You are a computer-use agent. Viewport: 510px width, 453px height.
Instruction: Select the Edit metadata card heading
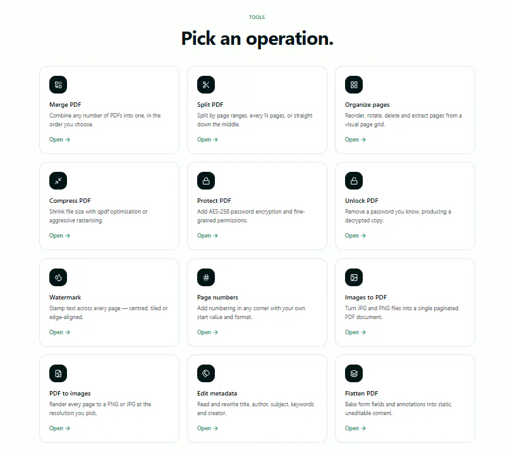pos(217,393)
